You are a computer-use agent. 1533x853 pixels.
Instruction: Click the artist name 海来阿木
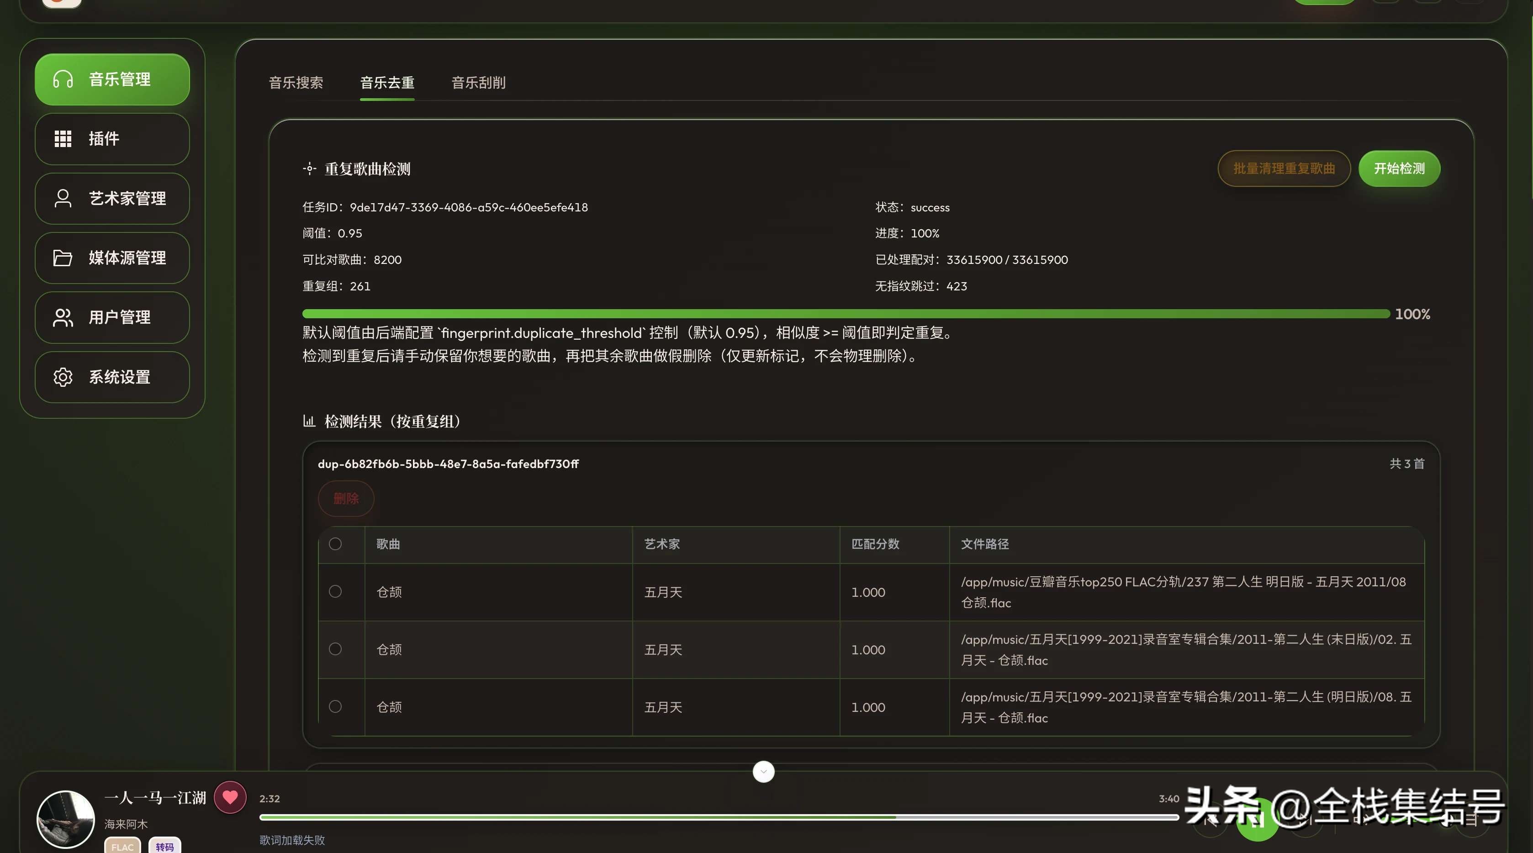[126, 824]
